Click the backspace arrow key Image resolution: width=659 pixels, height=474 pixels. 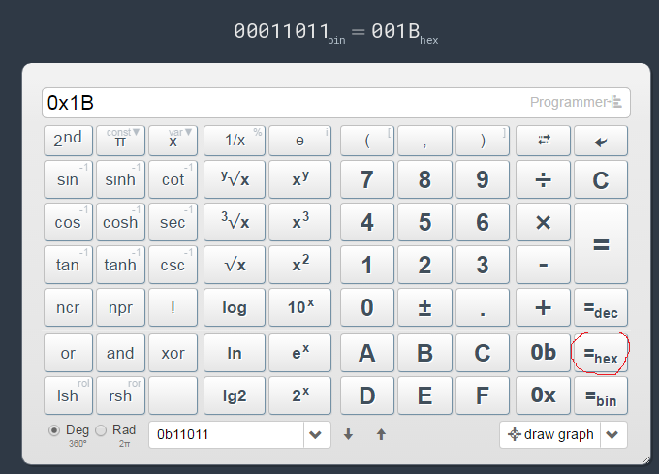(x=600, y=141)
